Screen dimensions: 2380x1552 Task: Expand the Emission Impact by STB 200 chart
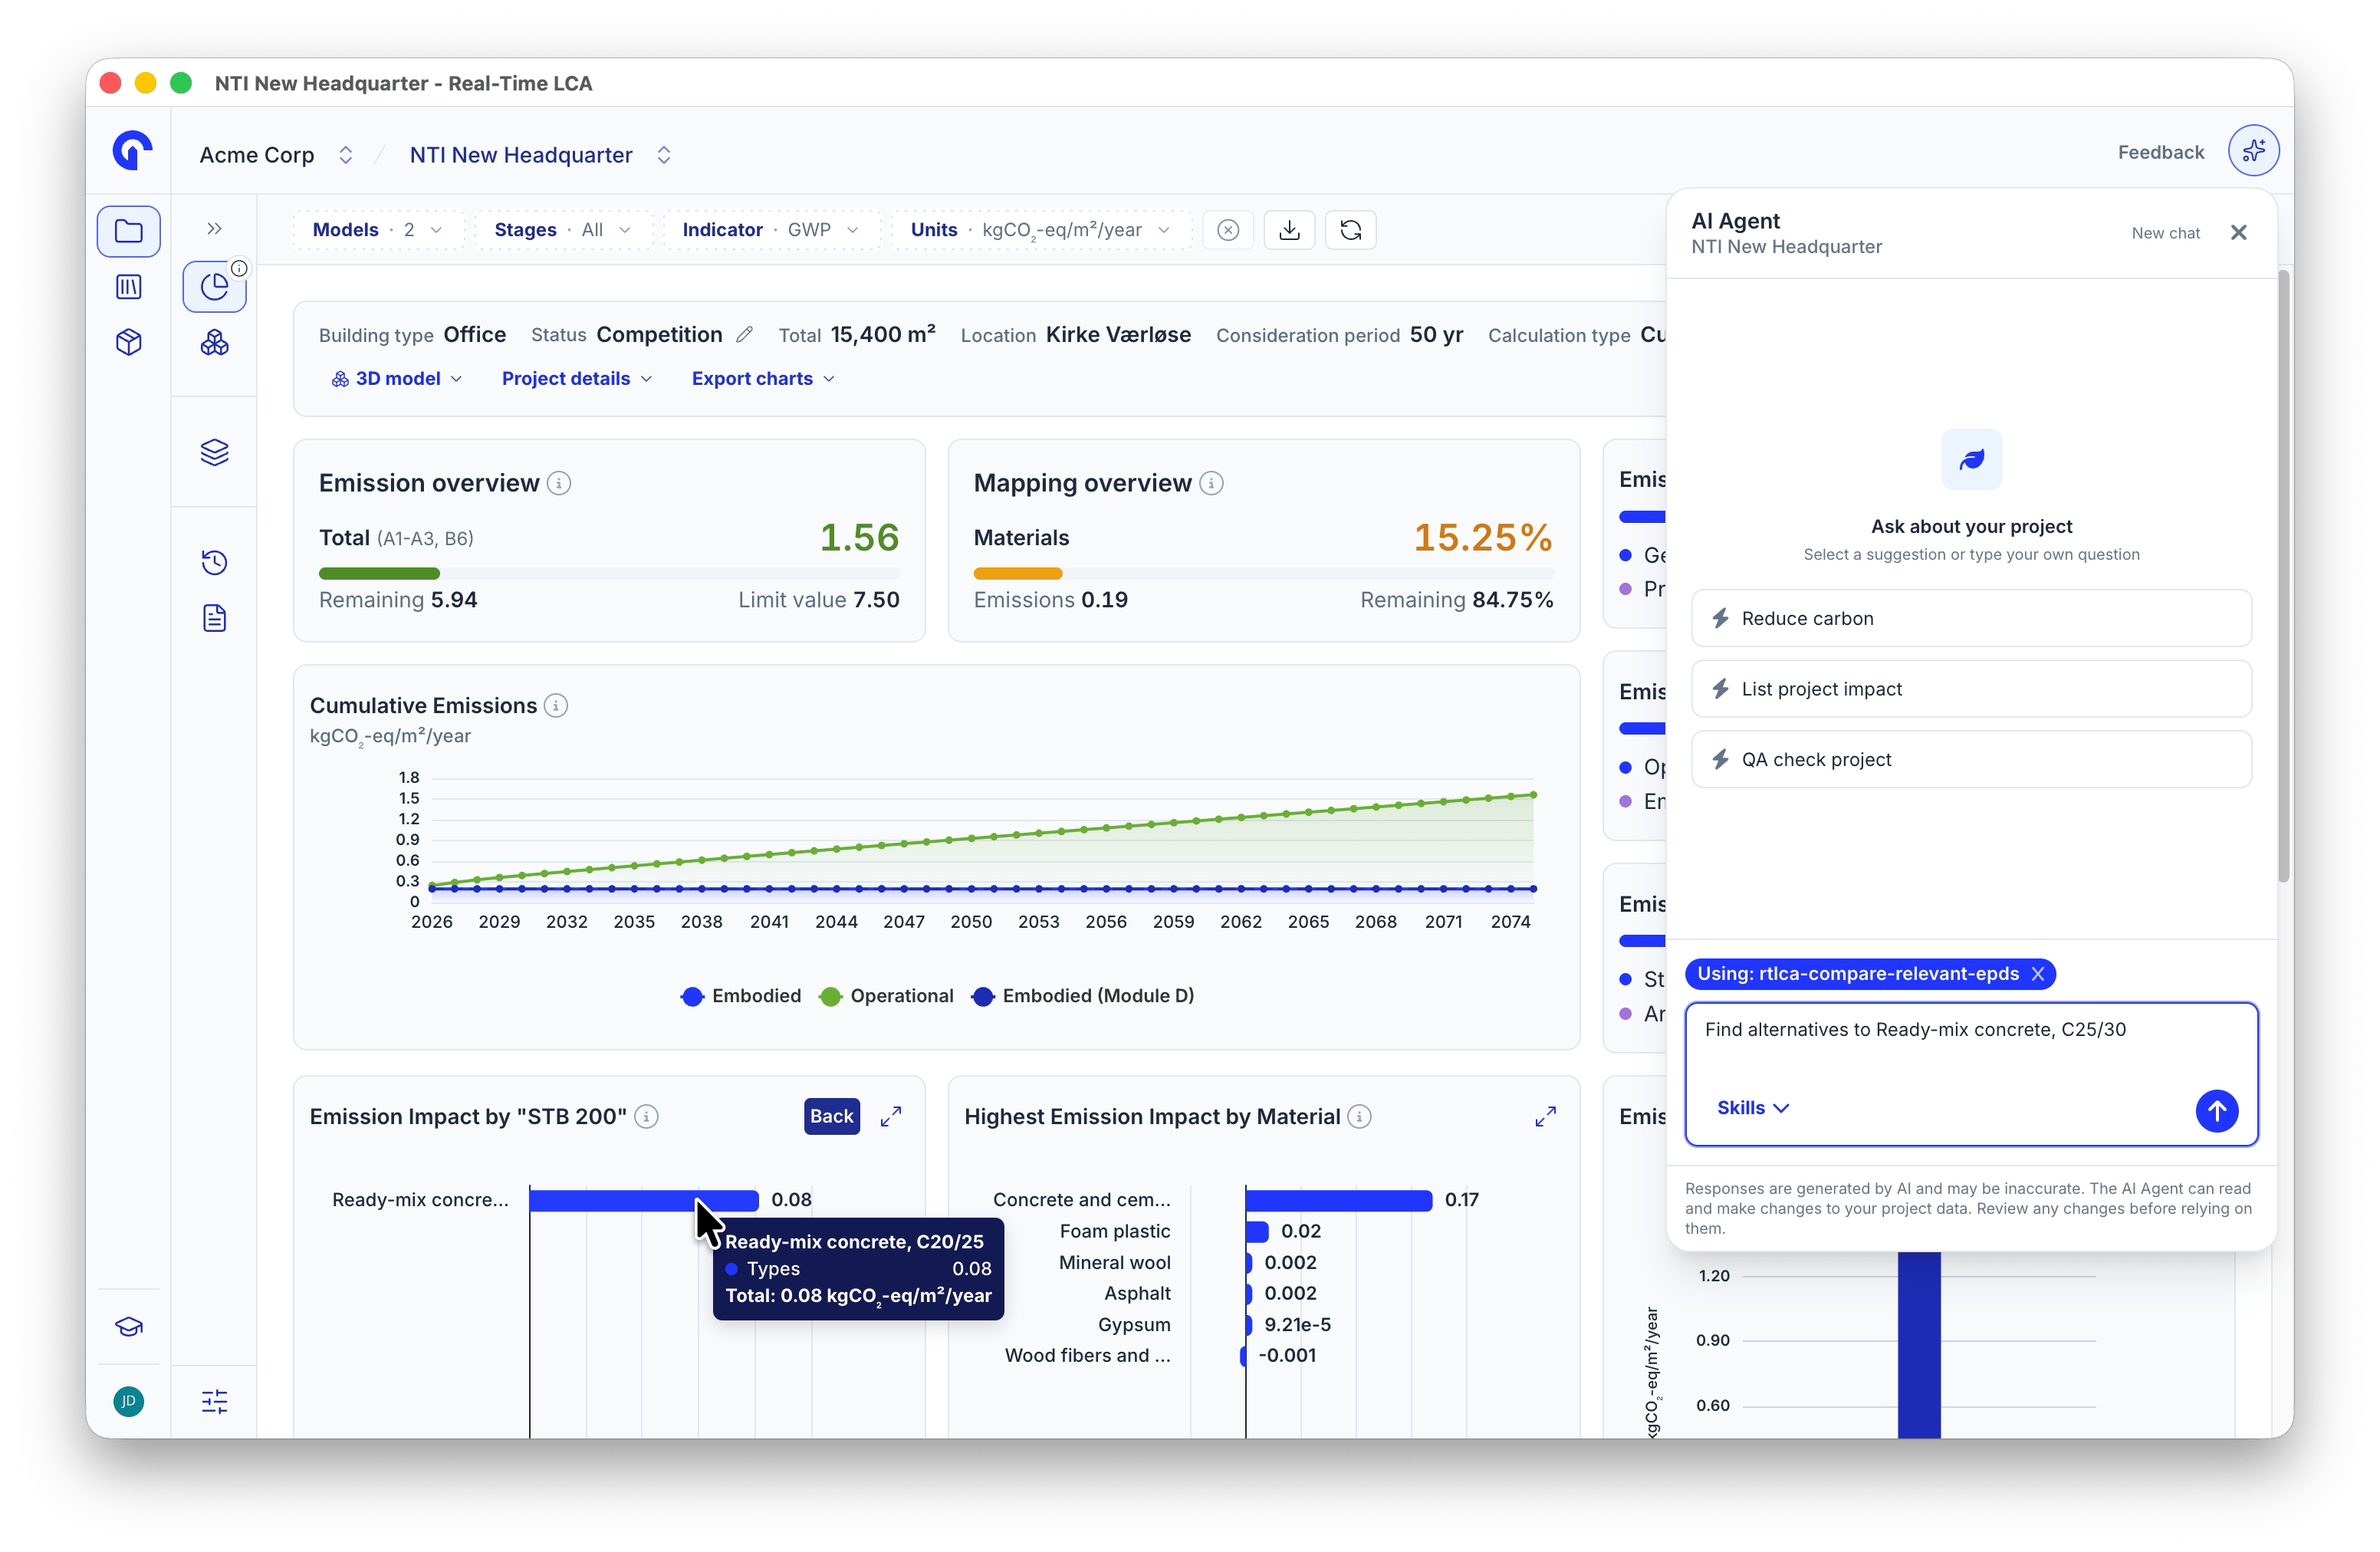point(890,1116)
